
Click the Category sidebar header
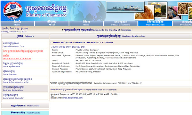point(25,36)
